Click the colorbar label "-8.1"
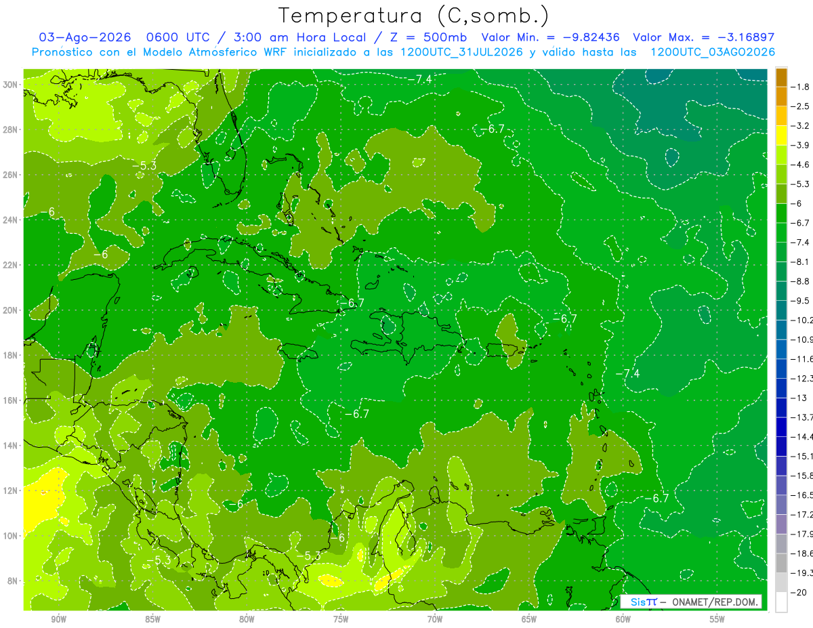 click(x=801, y=261)
